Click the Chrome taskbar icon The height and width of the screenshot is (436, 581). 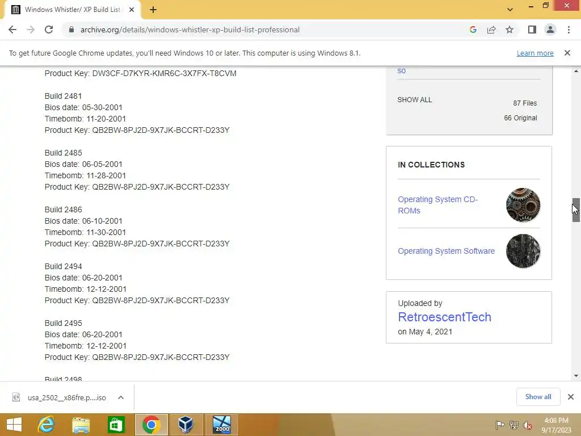(151, 425)
